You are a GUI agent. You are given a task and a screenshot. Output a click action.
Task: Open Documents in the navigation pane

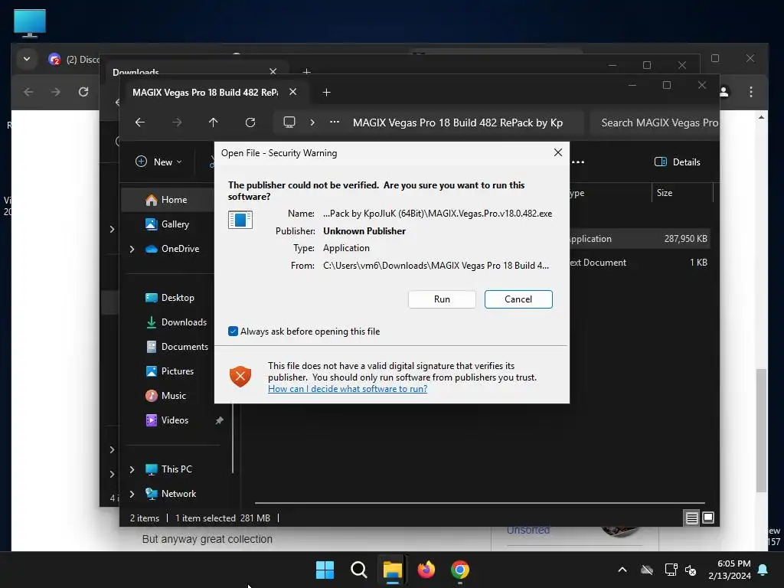(185, 347)
